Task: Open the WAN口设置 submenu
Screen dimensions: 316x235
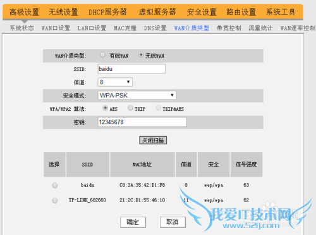Action: [x=56, y=28]
